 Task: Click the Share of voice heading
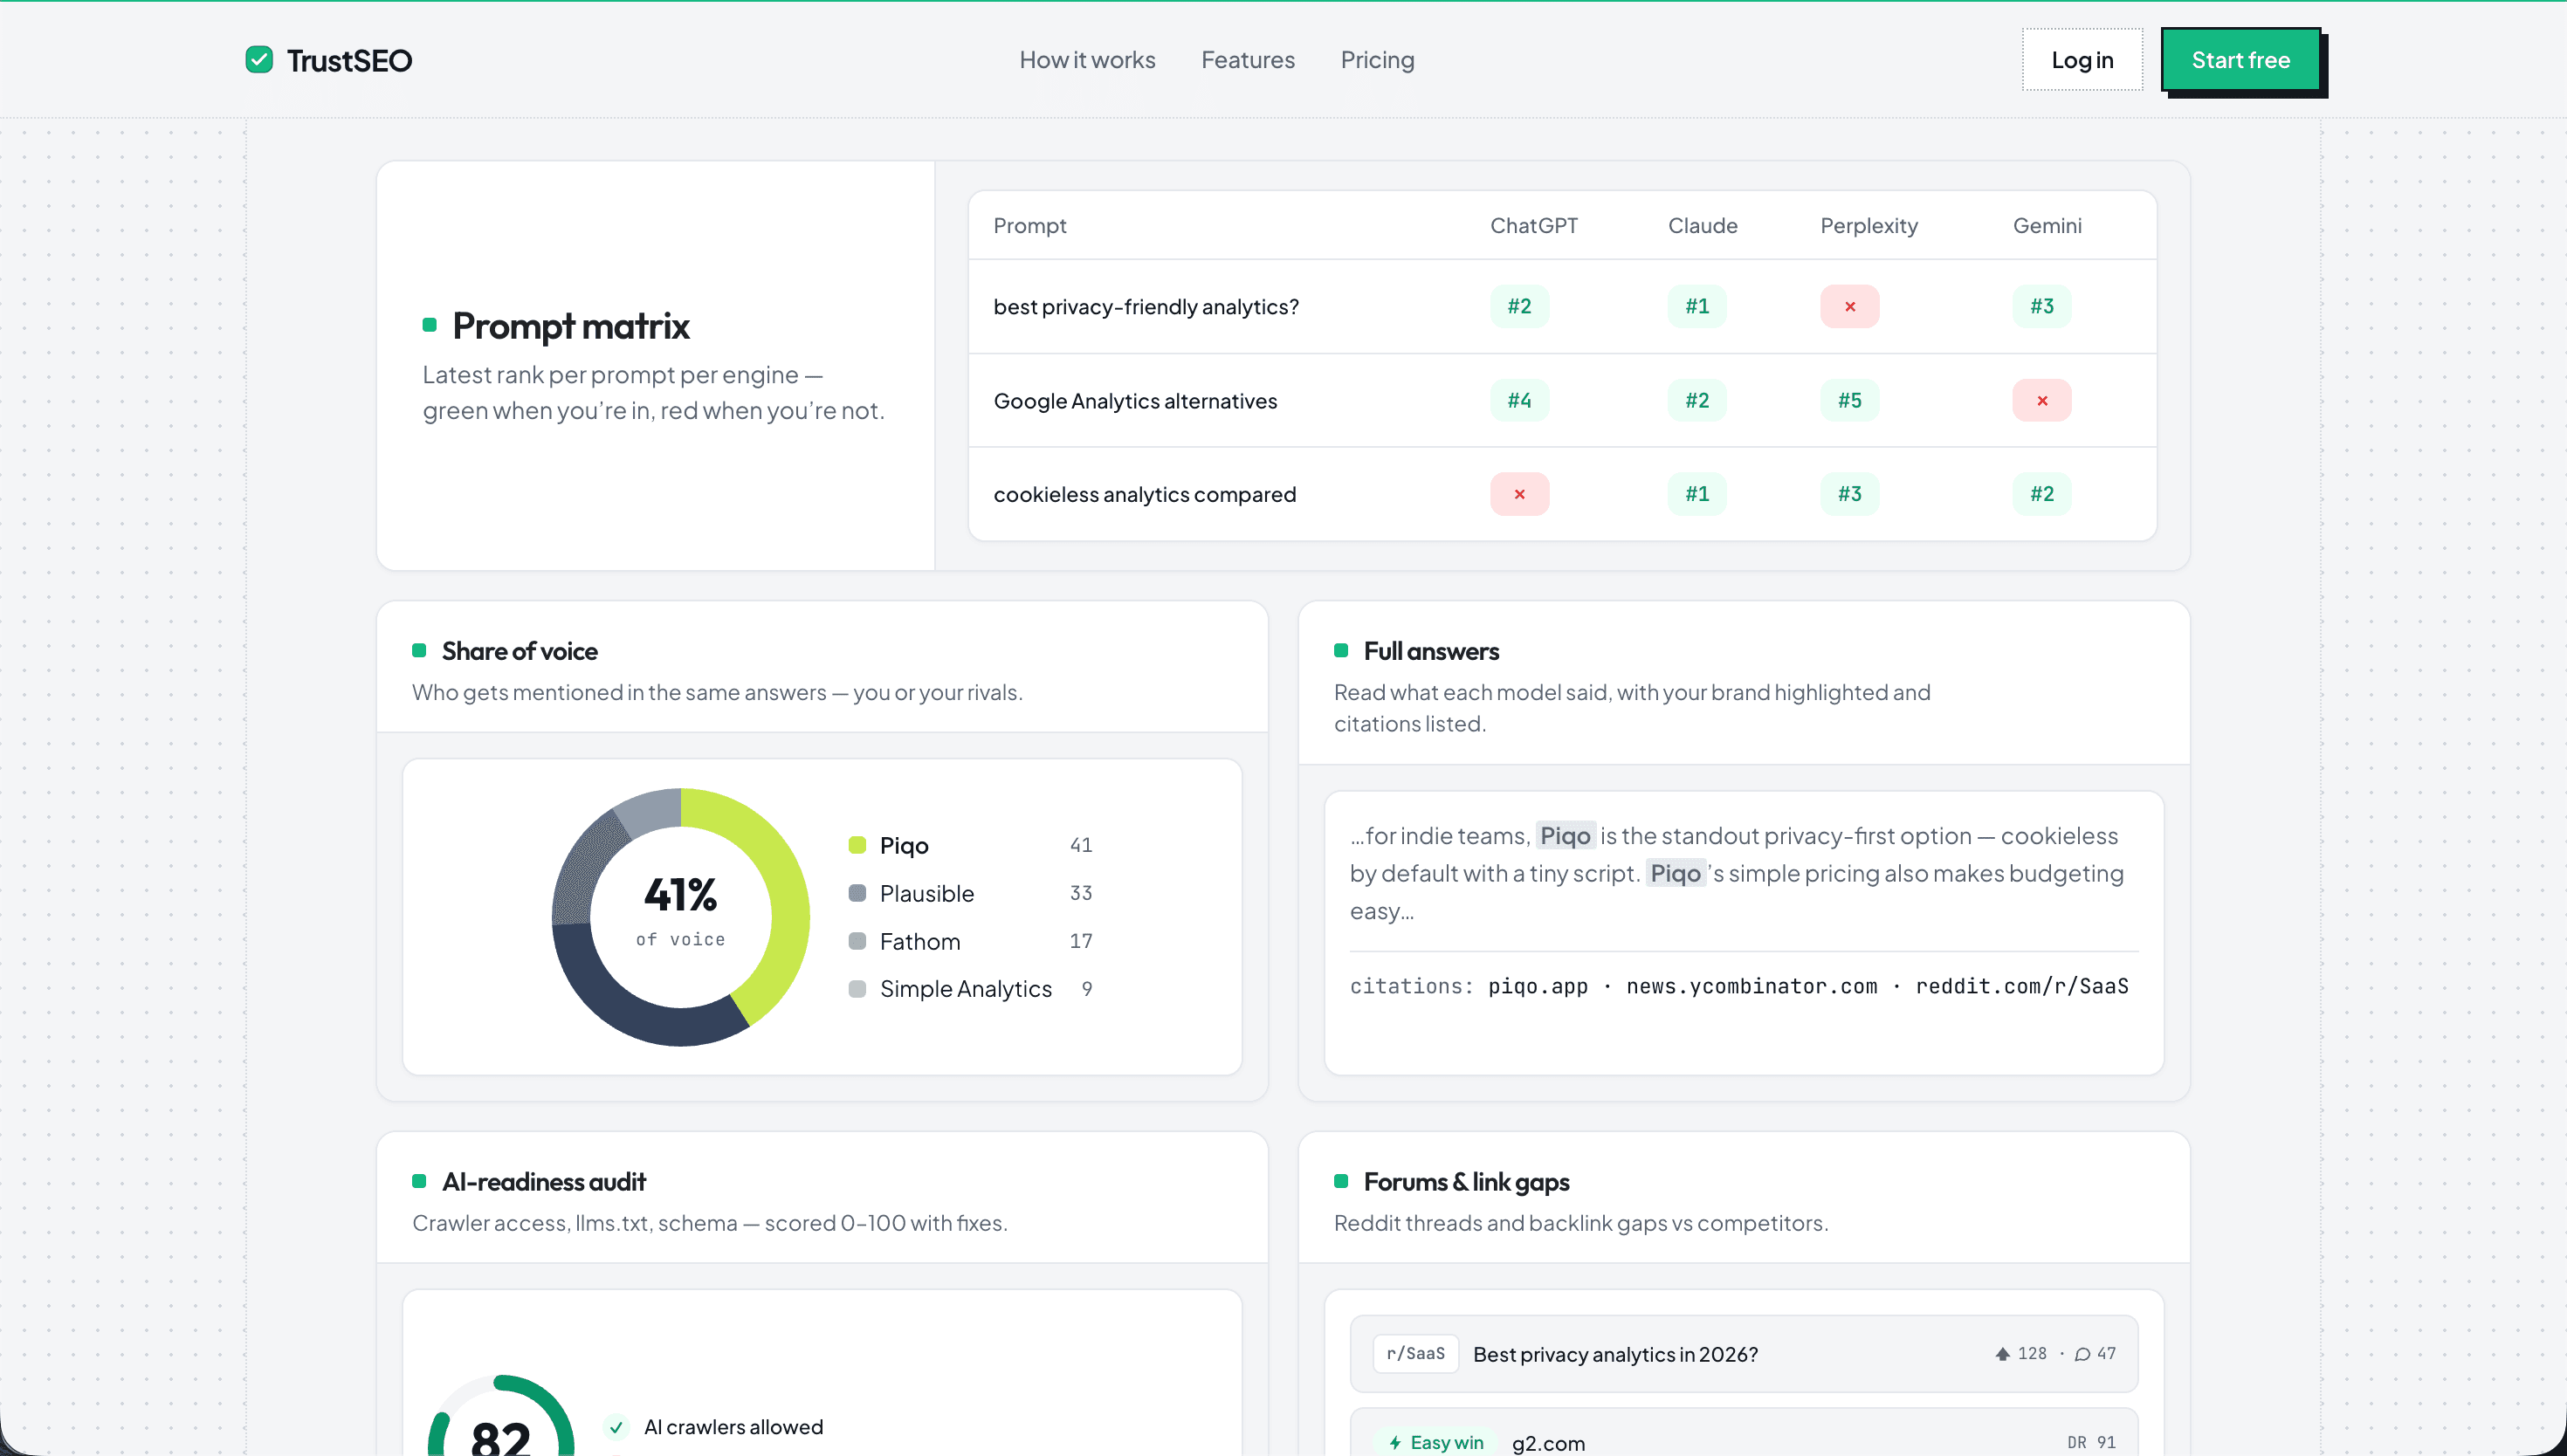pos(519,651)
